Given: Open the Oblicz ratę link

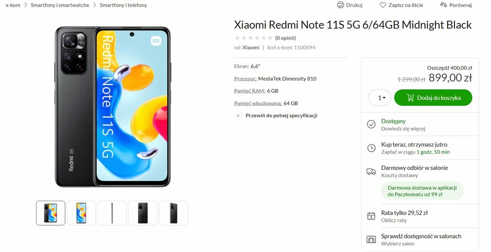Looking at the screenshot, I should [x=394, y=220].
